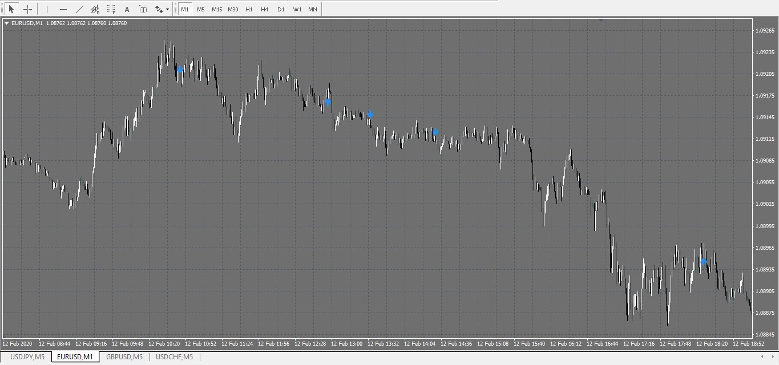Draw a vertical line tool

tap(47, 9)
